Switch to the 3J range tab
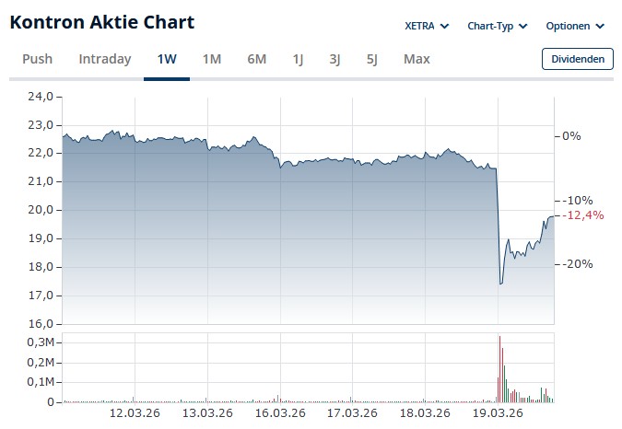The image size is (622, 429). pyautogui.click(x=335, y=59)
